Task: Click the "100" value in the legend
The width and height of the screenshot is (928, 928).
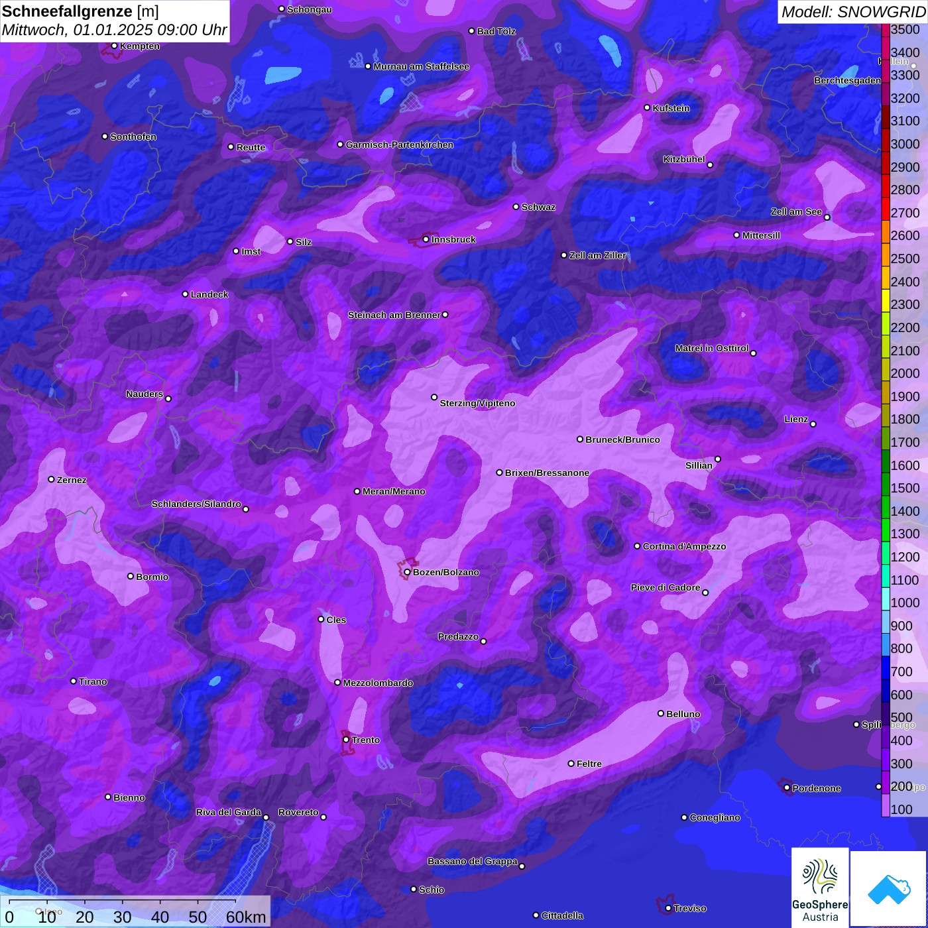Action: 901,809
